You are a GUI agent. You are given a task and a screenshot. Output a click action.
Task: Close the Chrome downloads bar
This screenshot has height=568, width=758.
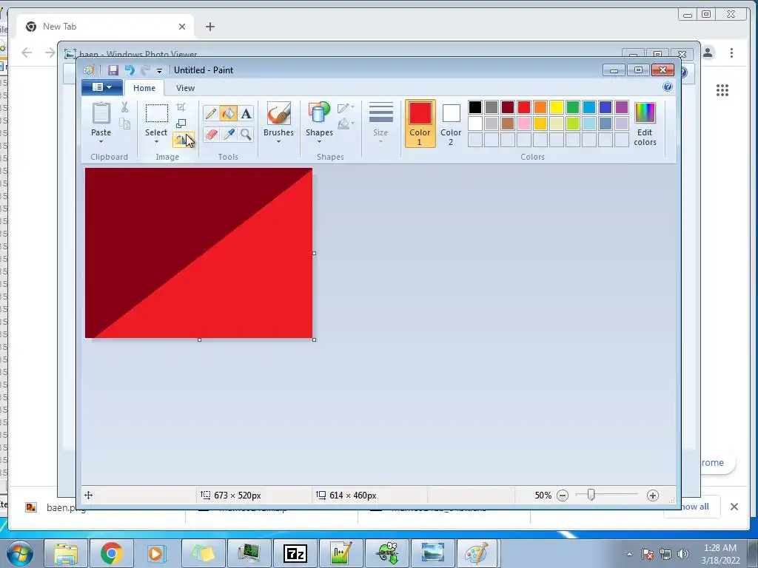(734, 507)
